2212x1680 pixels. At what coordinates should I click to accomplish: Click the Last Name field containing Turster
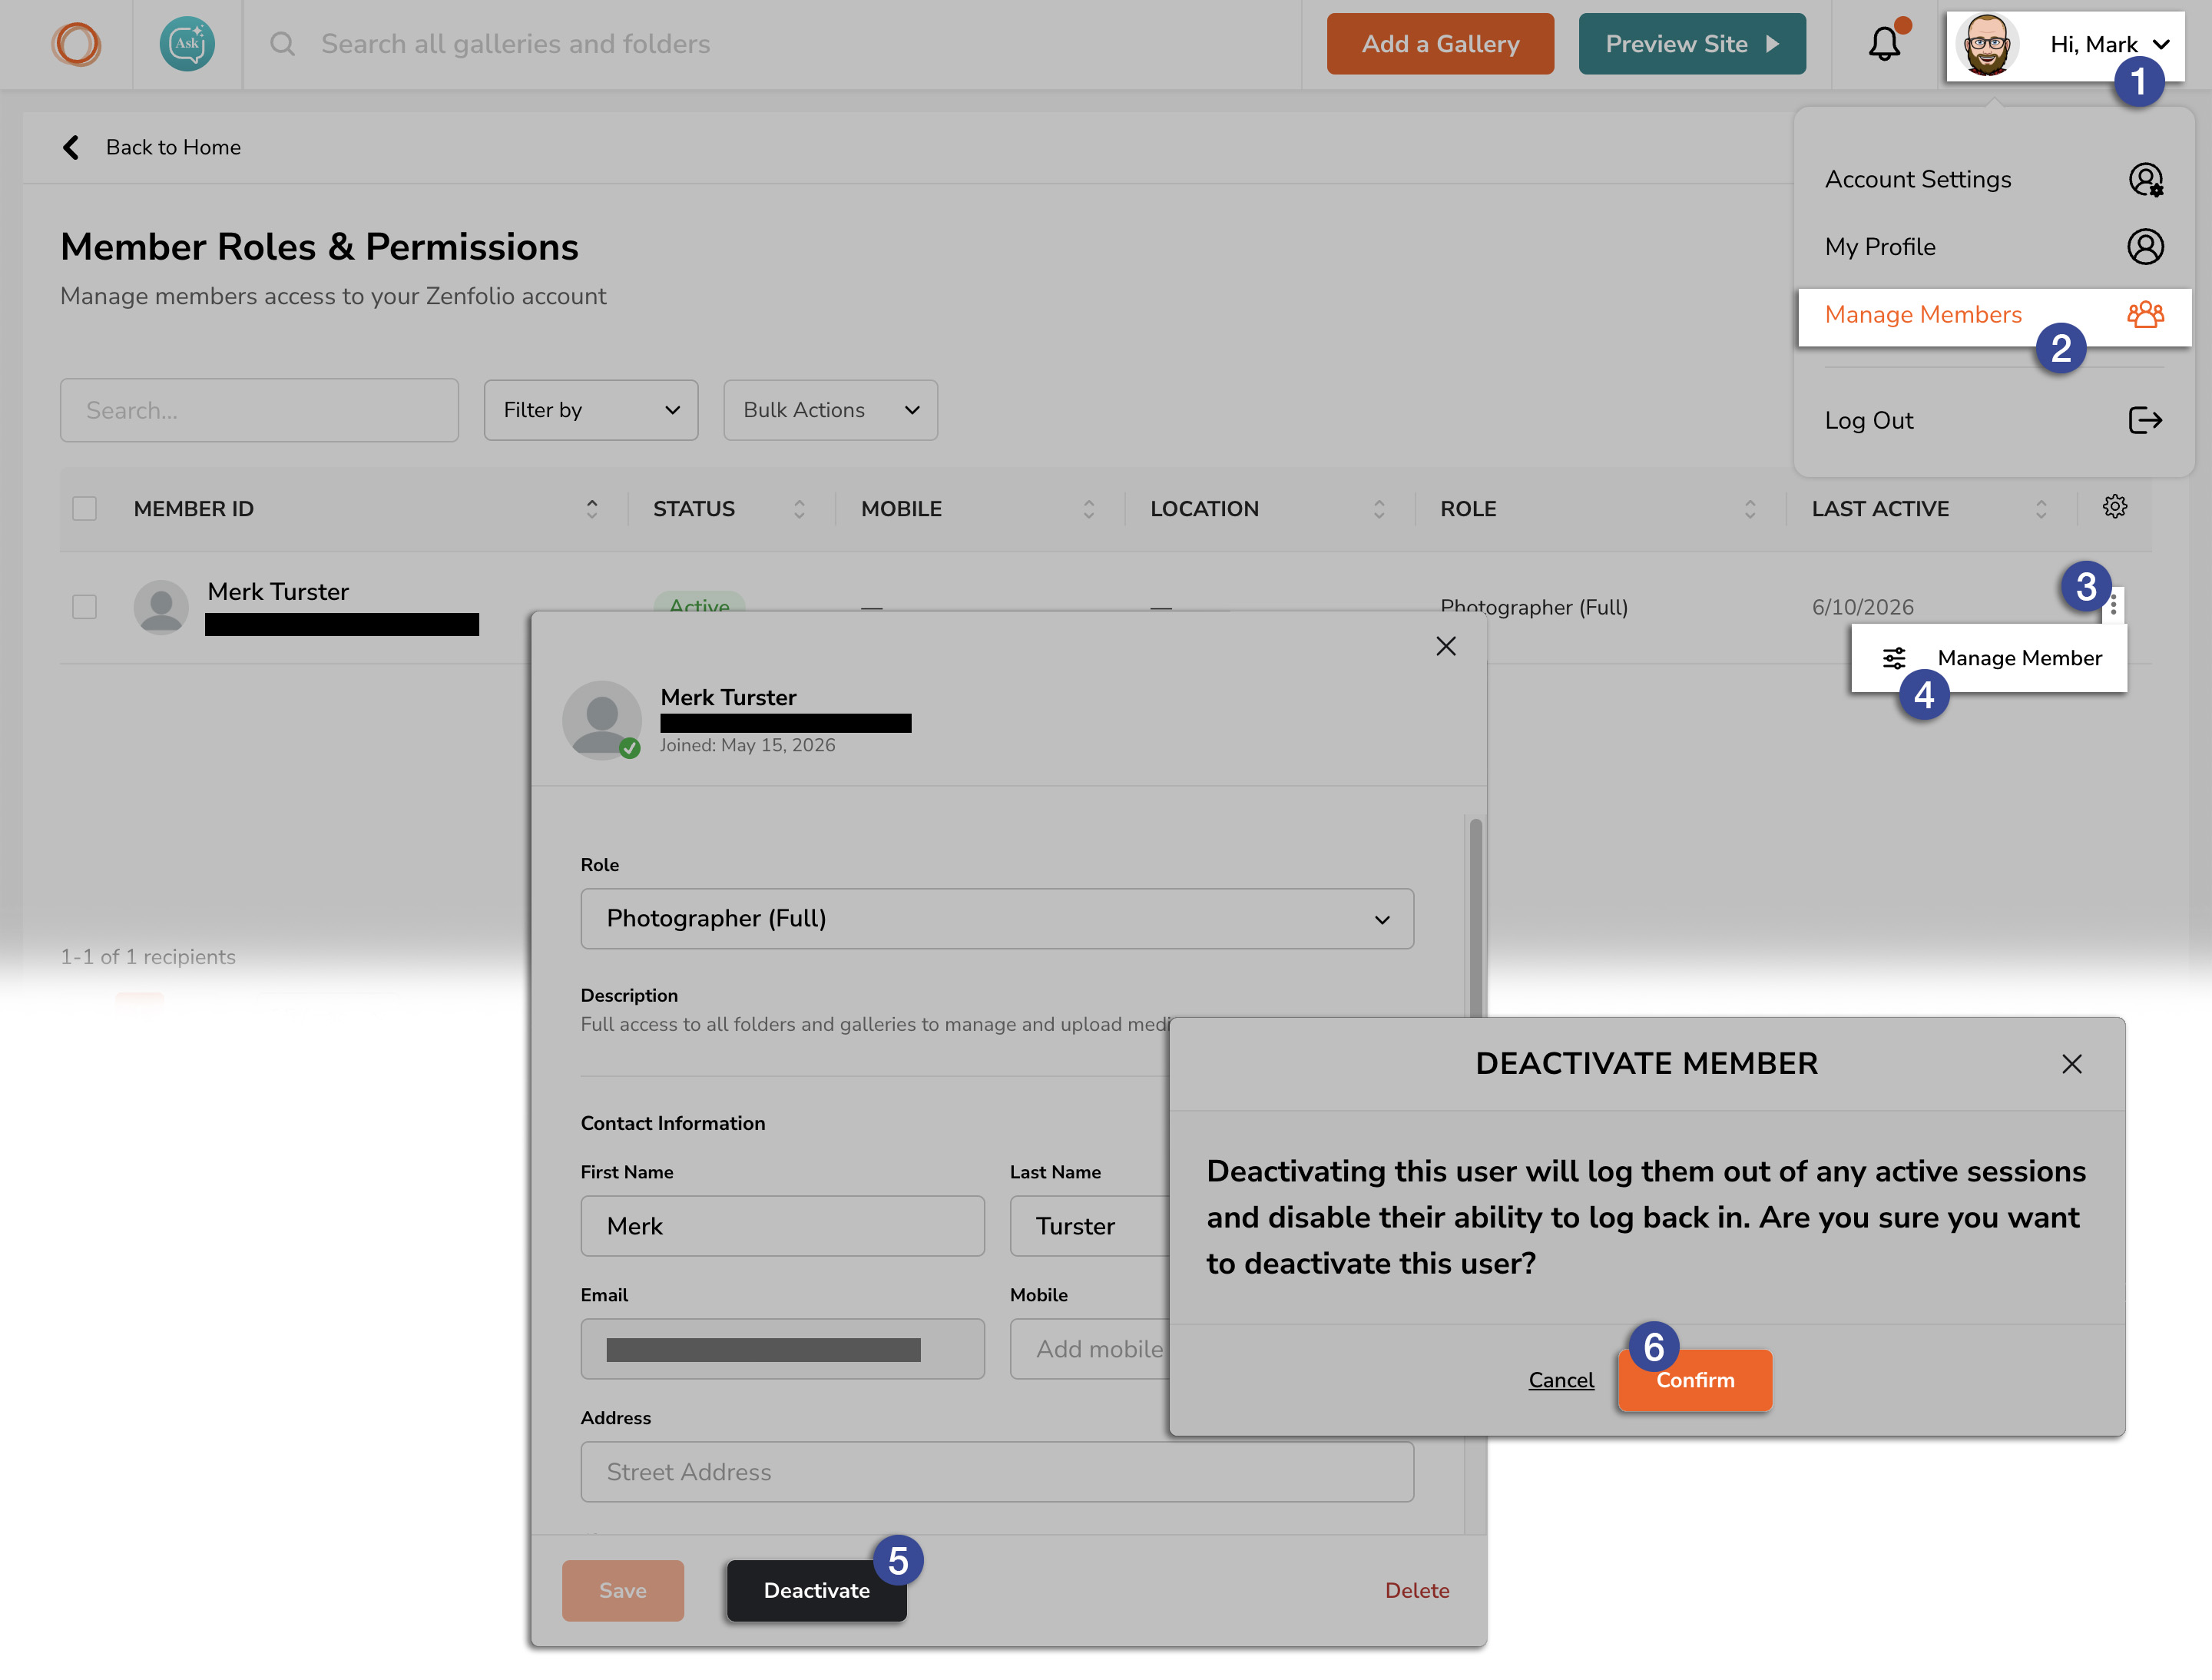tap(1090, 1227)
